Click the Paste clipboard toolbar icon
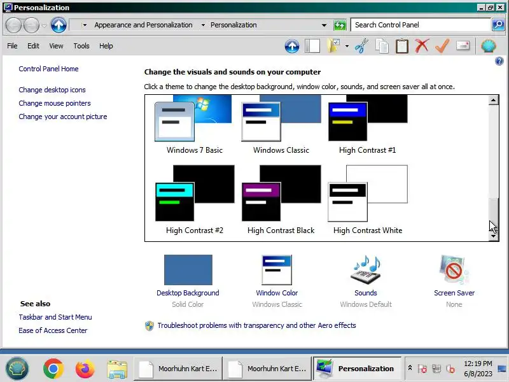 coord(402,46)
